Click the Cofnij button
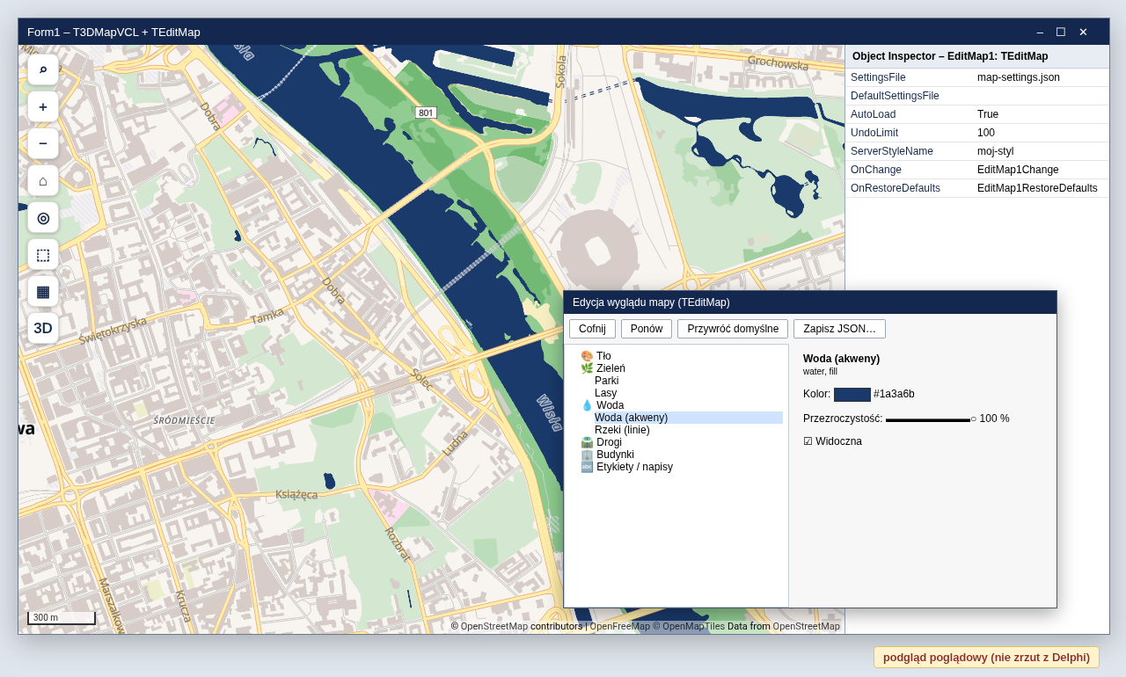This screenshot has width=1126, height=677. (592, 329)
